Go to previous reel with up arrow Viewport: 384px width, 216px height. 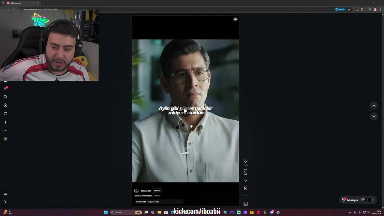pos(374,106)
